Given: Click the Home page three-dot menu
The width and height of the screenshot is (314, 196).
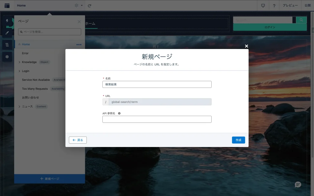Looking at the screenshot, I should tap(79, 44).
